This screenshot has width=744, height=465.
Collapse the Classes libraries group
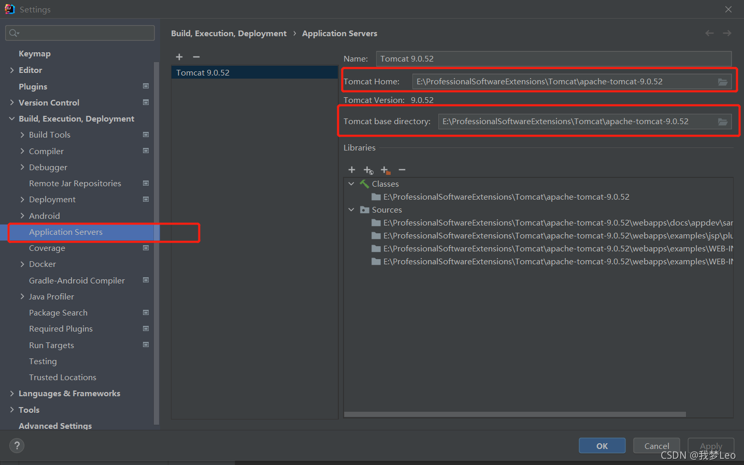click(x=351, y=184)
